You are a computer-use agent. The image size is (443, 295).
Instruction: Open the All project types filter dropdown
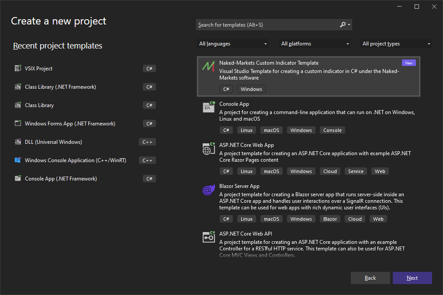coord(395,44)
